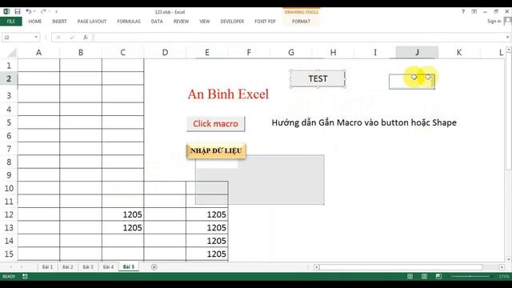Click the zoom slider in status bar
The height and width of the screenshot is (288, 512).
pyautogui.click(x=470, y=277)
